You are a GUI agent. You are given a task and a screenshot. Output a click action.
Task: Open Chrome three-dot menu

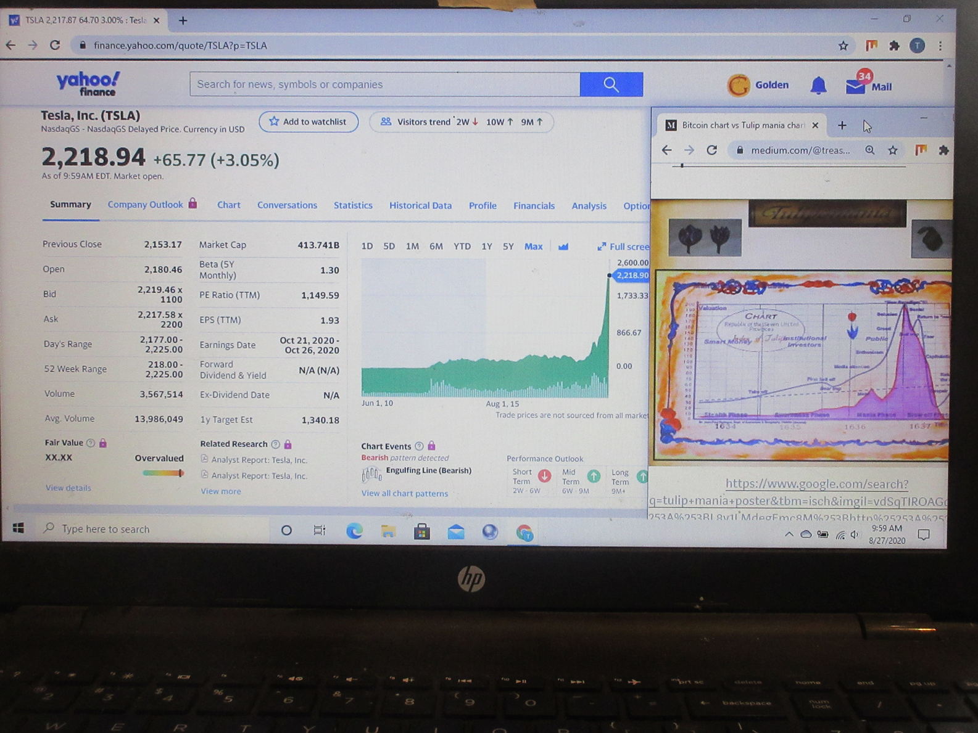[940, 46]
